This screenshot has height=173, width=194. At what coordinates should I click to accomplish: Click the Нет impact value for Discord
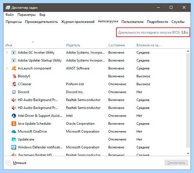139,92
